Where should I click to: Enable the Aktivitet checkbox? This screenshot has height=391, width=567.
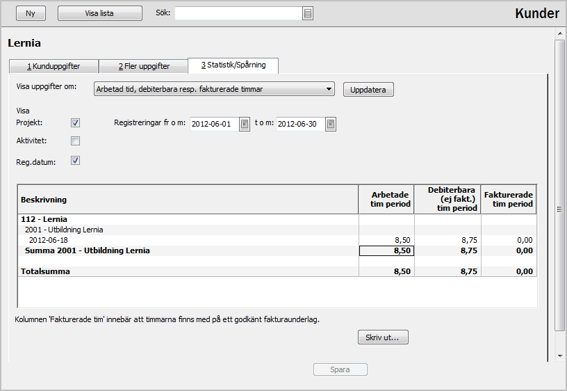pyautogui.click(x=75, y=141)
